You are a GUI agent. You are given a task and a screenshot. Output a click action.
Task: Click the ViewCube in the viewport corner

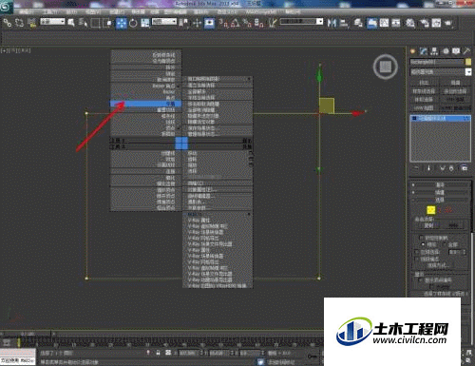386,67
